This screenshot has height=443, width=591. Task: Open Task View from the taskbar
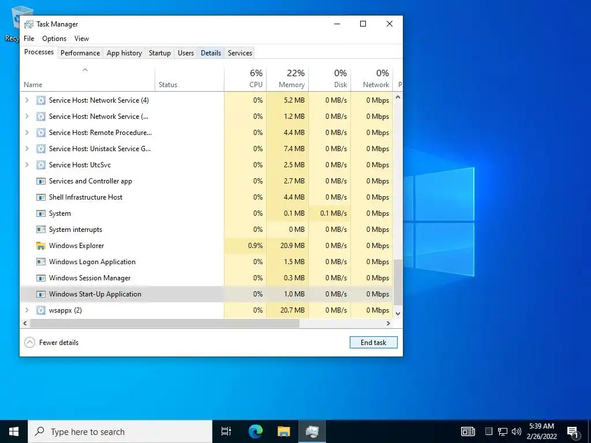[226, 431]
